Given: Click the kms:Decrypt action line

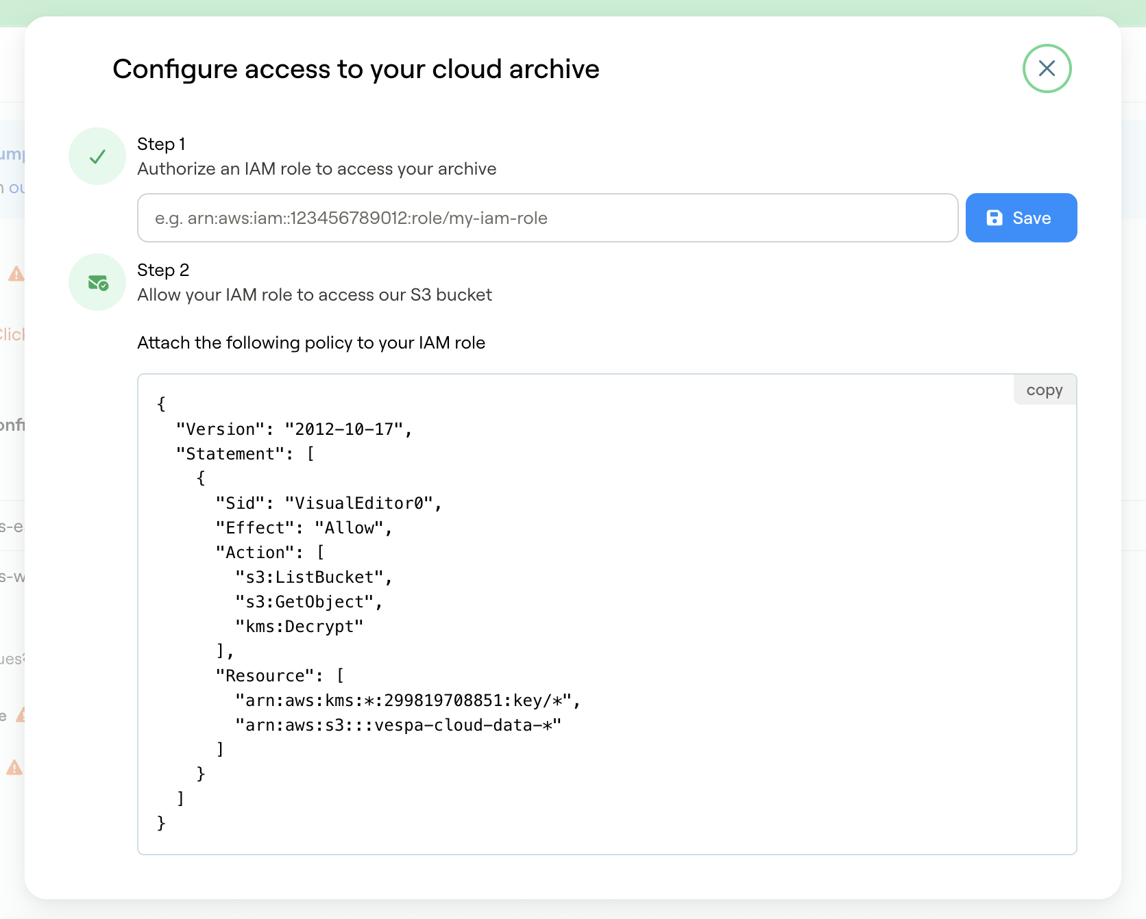Looking at the screenshot, I should (300, 626).
